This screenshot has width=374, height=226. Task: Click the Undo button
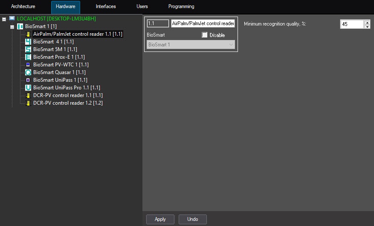193,219
